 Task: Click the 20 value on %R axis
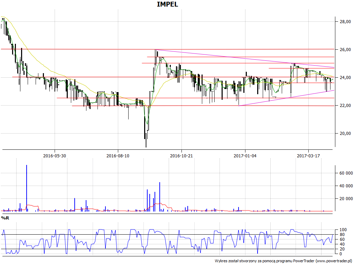tap(342, 249)
